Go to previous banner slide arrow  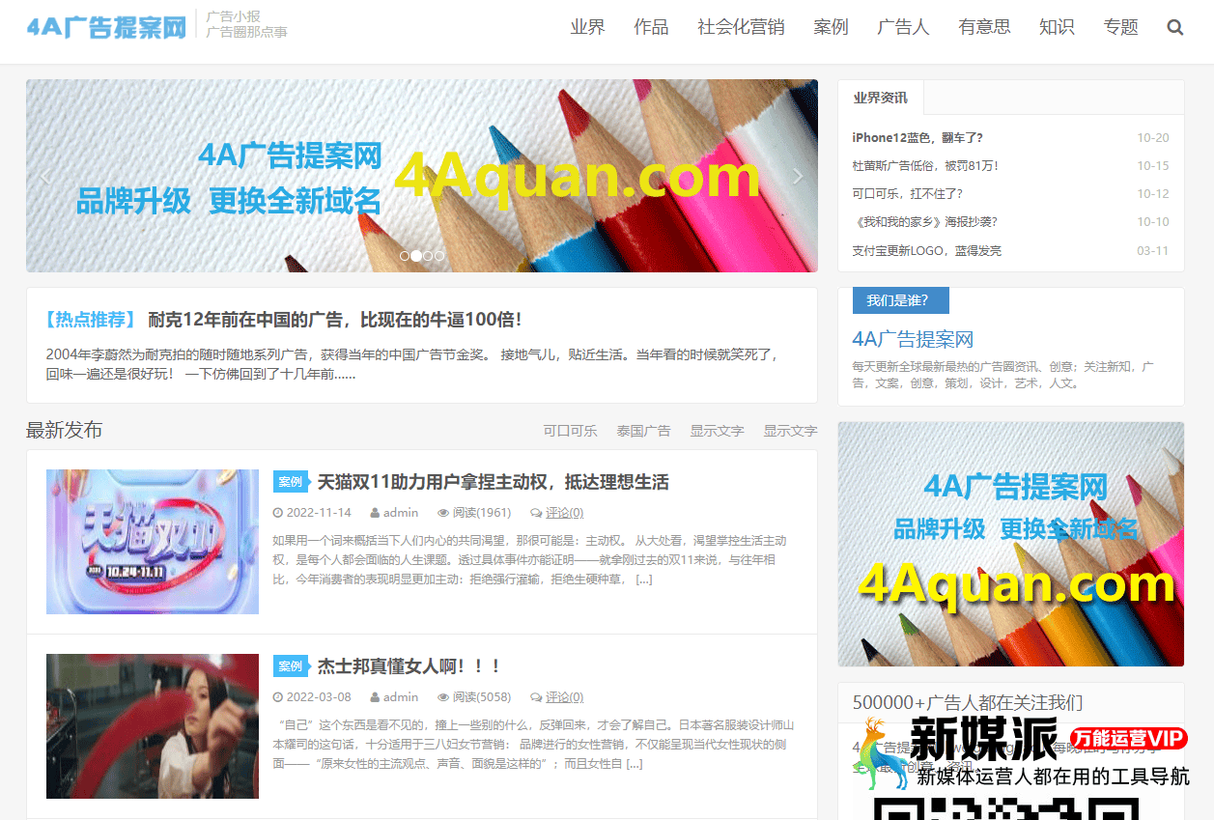point(45,176)
